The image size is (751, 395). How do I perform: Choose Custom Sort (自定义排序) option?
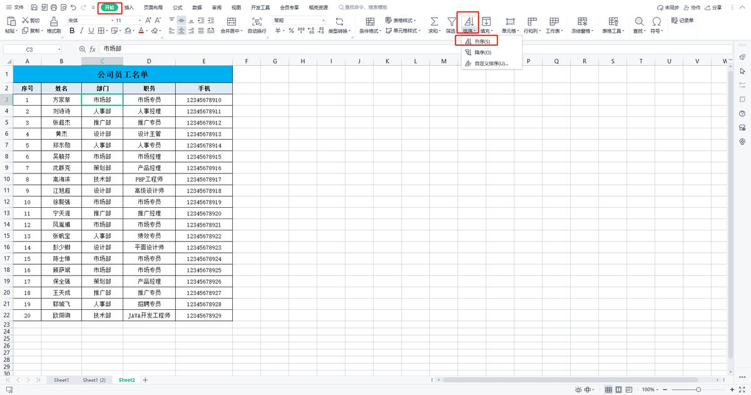pyautogui.click(x=491, y=63)
